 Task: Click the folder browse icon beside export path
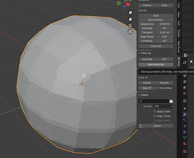pos(171,101)
